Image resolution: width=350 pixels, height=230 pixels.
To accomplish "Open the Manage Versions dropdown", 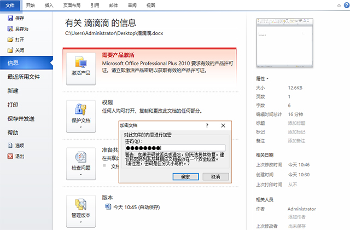I will click(81, 211).
